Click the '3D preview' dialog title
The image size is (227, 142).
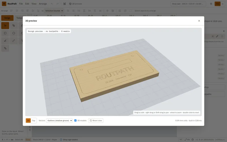[31, 21]
